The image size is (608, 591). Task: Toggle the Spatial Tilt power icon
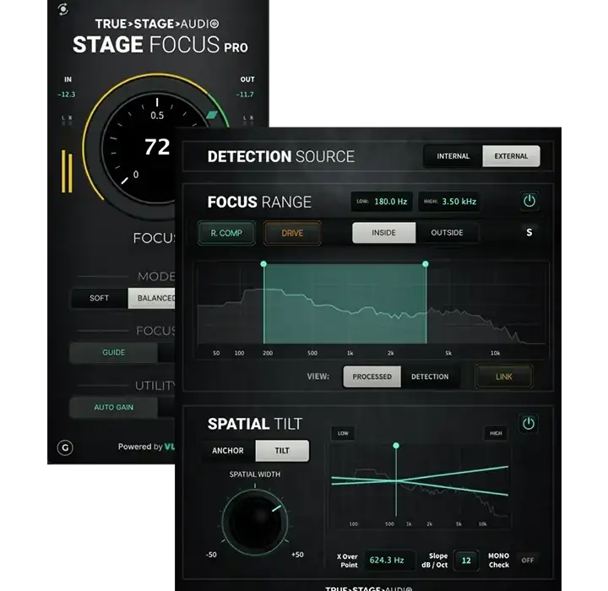[x=528, y=423]
